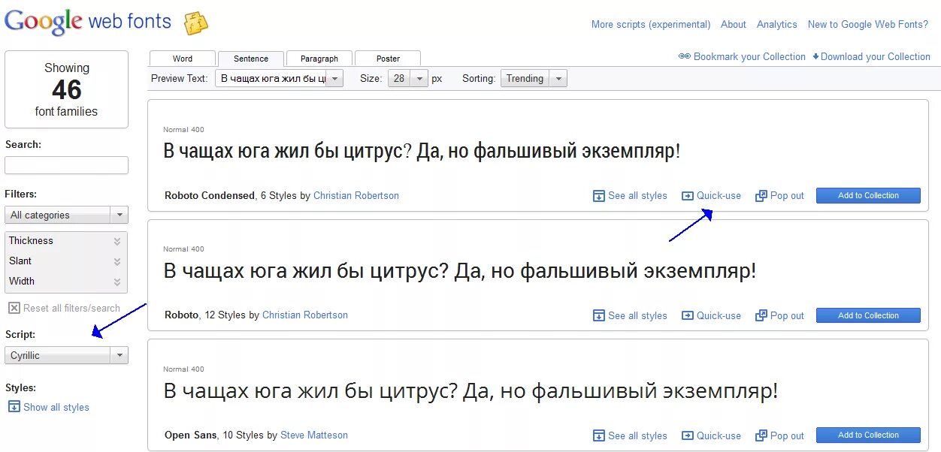Click Pop out text for Open Sans
Viewport: 941px width, 452px height.
787,436
